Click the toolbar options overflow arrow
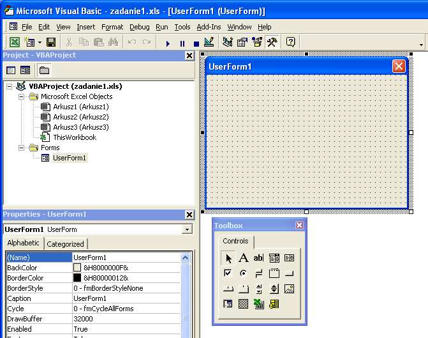 (x=421, y=45)
